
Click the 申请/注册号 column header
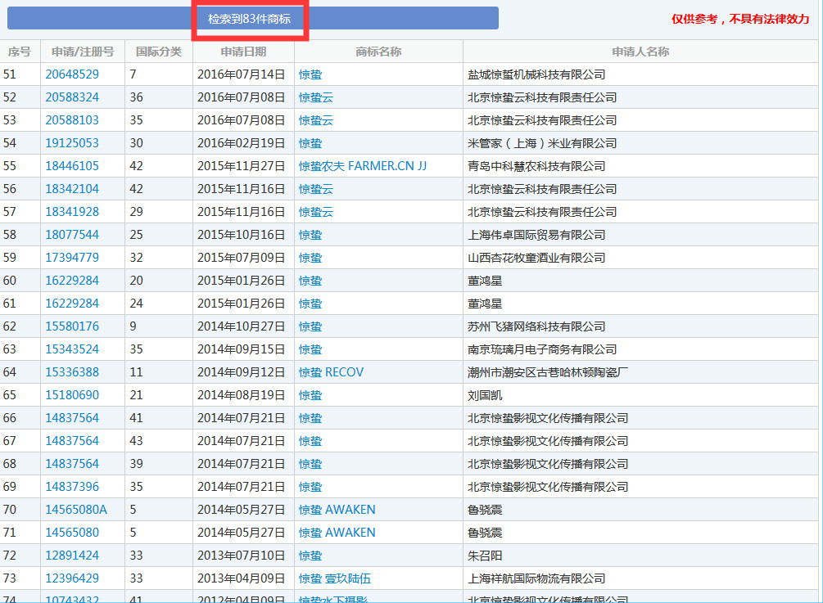pyautogui.click(x=83, y=52)
